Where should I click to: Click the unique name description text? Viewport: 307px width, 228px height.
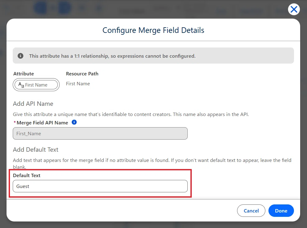point(131,114)
